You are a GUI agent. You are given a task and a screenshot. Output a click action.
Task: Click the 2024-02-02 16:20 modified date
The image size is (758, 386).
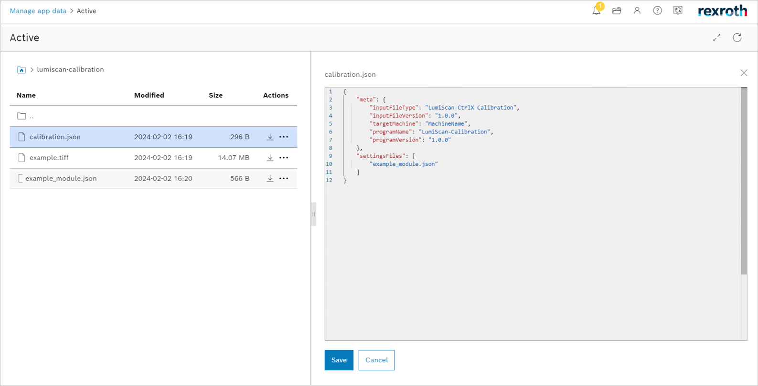[163, 178]
